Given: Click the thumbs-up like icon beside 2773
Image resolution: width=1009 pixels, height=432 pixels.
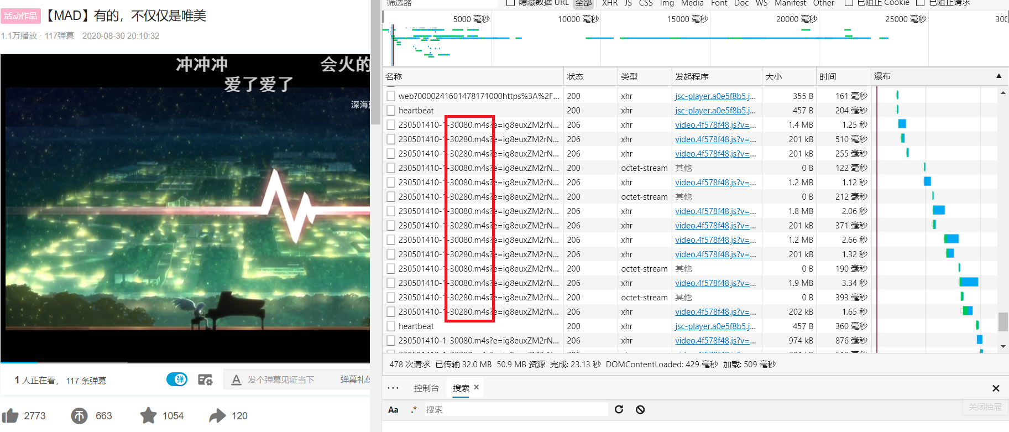Looking at the screenshot, I should point(10,415).
